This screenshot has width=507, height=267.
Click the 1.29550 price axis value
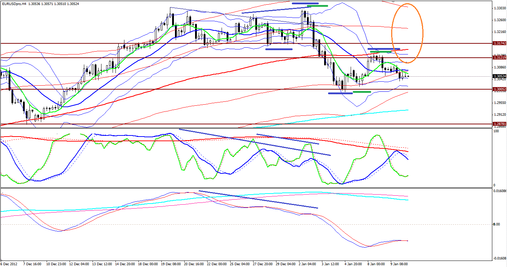click(499, 103)
